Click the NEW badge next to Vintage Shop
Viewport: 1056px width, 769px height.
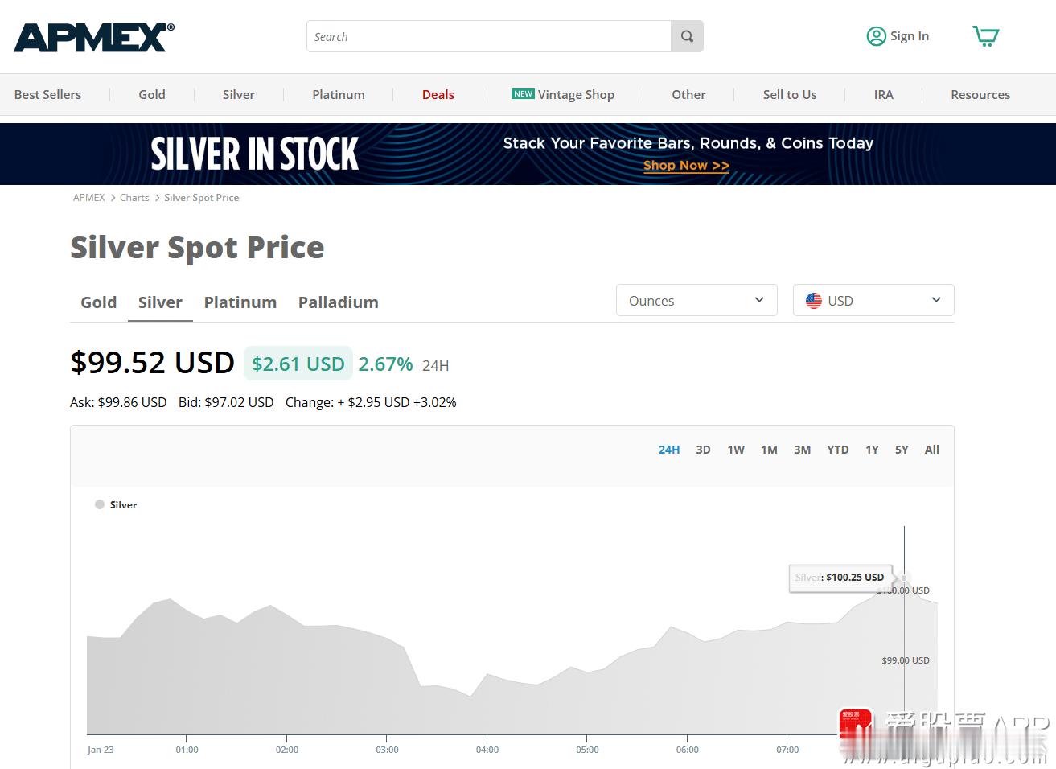point(523,93)
